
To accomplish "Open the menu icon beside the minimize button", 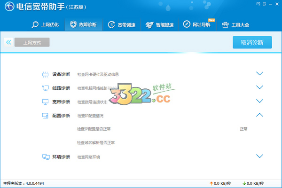I will coord(264,4).
